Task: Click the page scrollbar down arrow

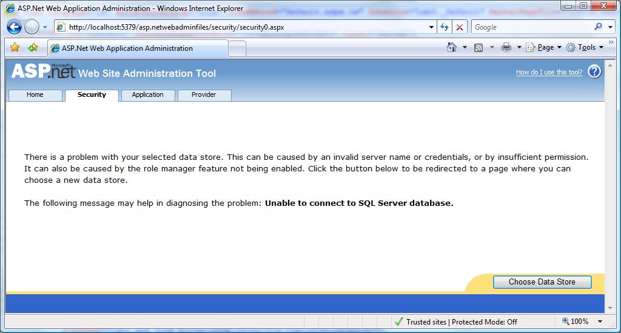Action: pyautogui.click(x=610, y=308)
